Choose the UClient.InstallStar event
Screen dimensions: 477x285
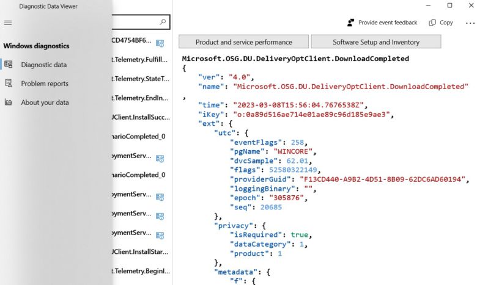click(141, 251)
